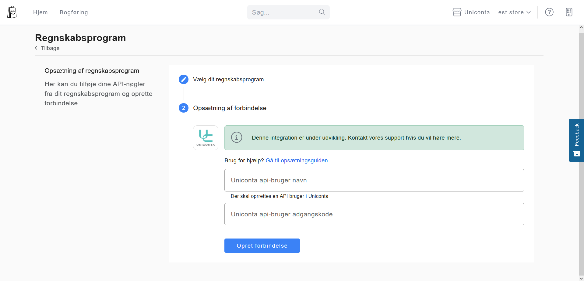Open the Hjem menu item
This screenshot has height=281, width=584.
(x=40, y=12)
